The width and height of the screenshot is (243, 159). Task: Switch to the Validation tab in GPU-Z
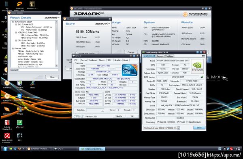(169, 56)
